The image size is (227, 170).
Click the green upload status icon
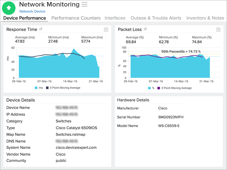pos(9,8)
